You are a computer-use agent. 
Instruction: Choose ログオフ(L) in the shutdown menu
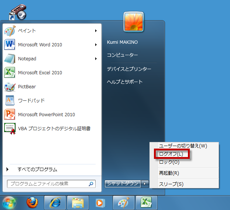point(171,154)
